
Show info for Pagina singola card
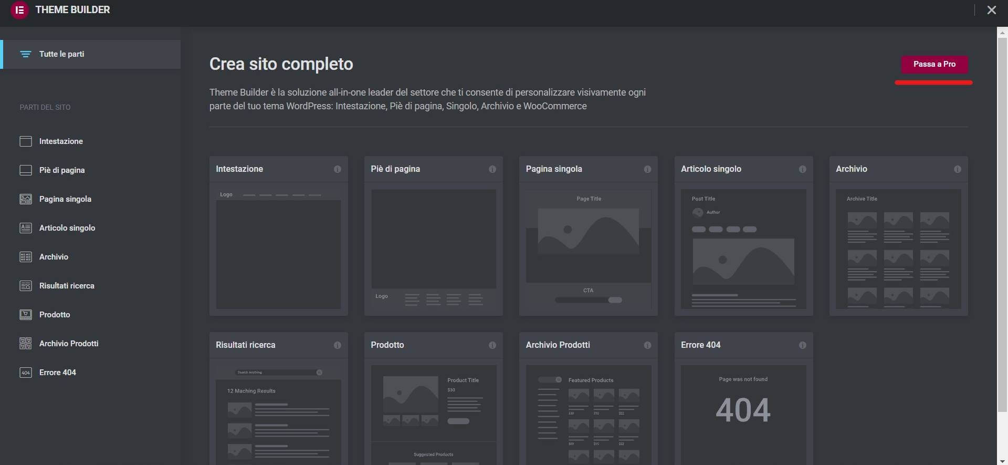tap(647, 169)
